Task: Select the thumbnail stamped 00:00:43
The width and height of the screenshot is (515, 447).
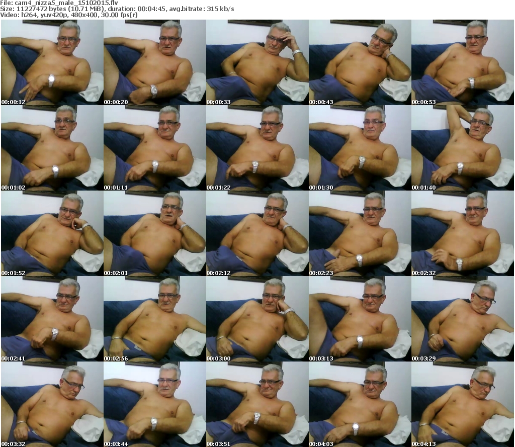Action: (360, 62)
